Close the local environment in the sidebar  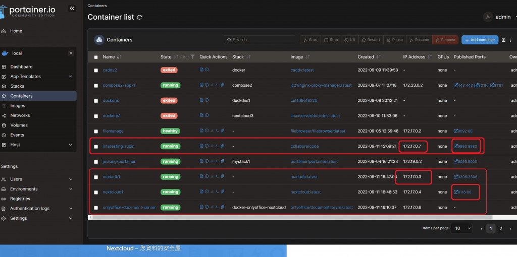(x=71, y=53)
